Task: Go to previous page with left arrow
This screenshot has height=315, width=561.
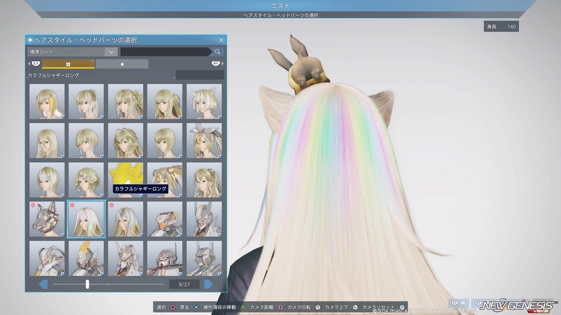Action: [43, 284]
